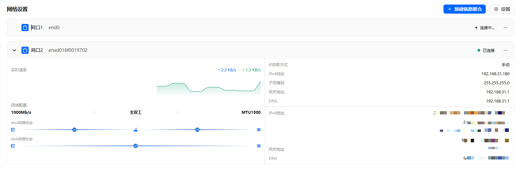The image size is (515, 177).
Task: Click the IPv4 internet globe icon
Action: tap(259, 130)
